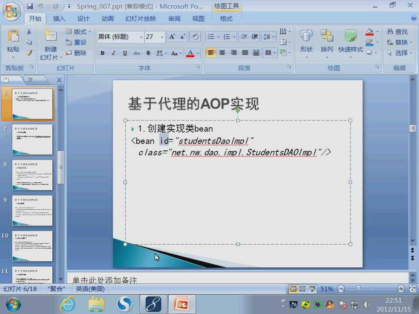Toggle Italic formatting

113,53
